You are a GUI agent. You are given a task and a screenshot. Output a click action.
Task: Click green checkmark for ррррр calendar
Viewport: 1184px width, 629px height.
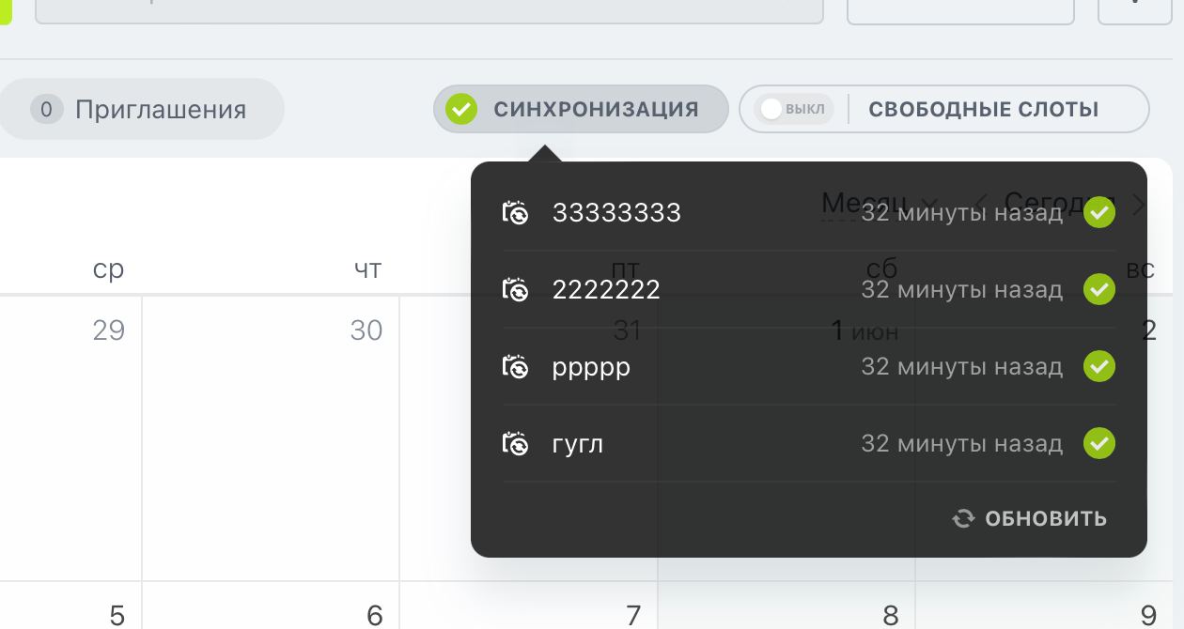click(1098, 367)
